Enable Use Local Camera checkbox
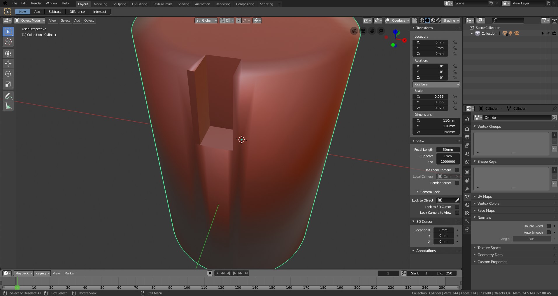558x296 pixels. (457, 170)
